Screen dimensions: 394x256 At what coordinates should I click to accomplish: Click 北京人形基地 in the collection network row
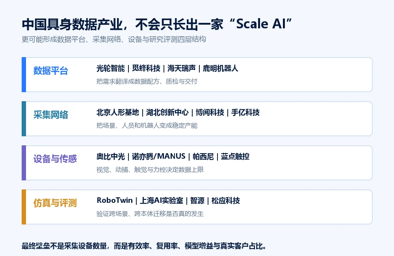click(x=117, y=112)
